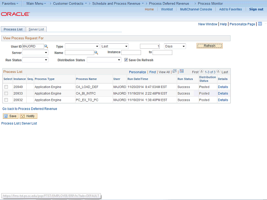267x200 pixels.
Task: Select checkbox for instance 20932
Action: 6,100
